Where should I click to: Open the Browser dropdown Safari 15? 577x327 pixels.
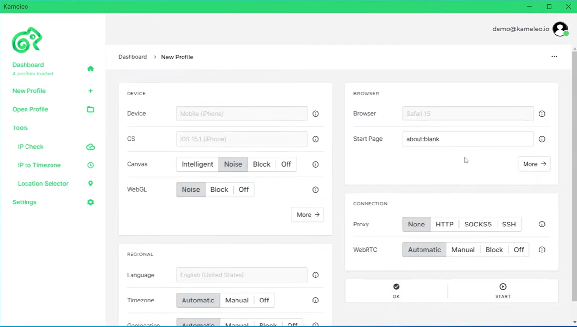468,114
